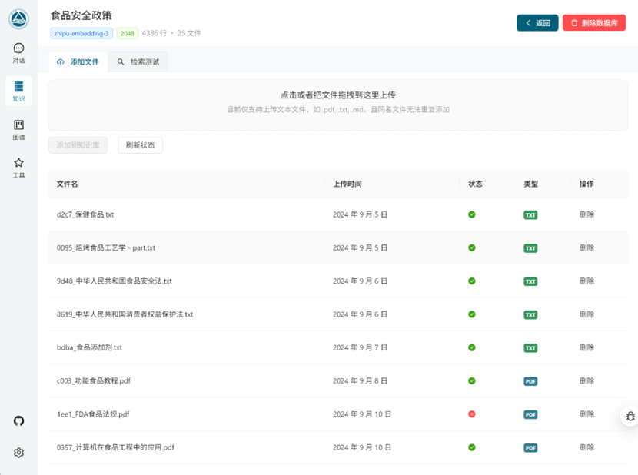The height and width of the screenshot is (475, 638).
Task: Delete 1ee1_FDA食品法规.pdf
Action: click(x=586, y=414)
